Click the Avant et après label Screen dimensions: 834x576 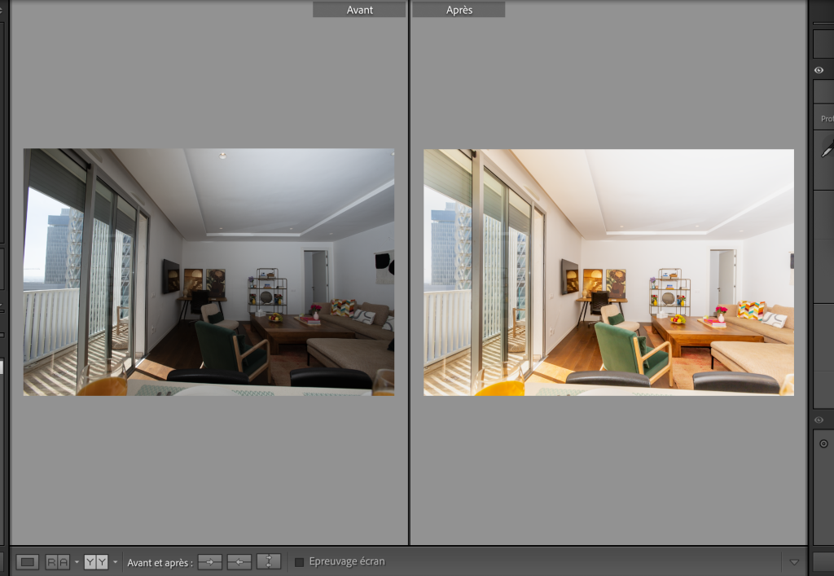tap(160, 562)
